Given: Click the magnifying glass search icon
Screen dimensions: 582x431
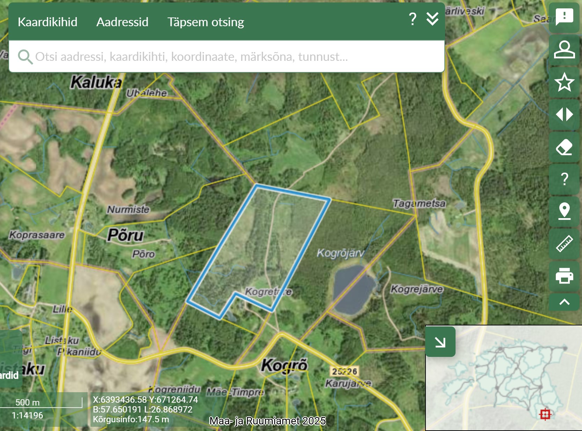Looking at the screenshot, I should pos(25,57).
